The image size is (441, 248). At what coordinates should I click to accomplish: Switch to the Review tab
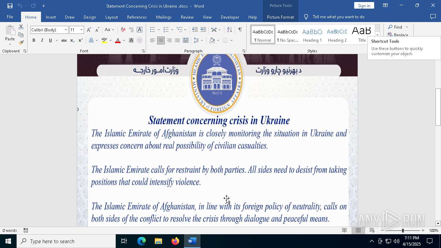tap(187, 17)
